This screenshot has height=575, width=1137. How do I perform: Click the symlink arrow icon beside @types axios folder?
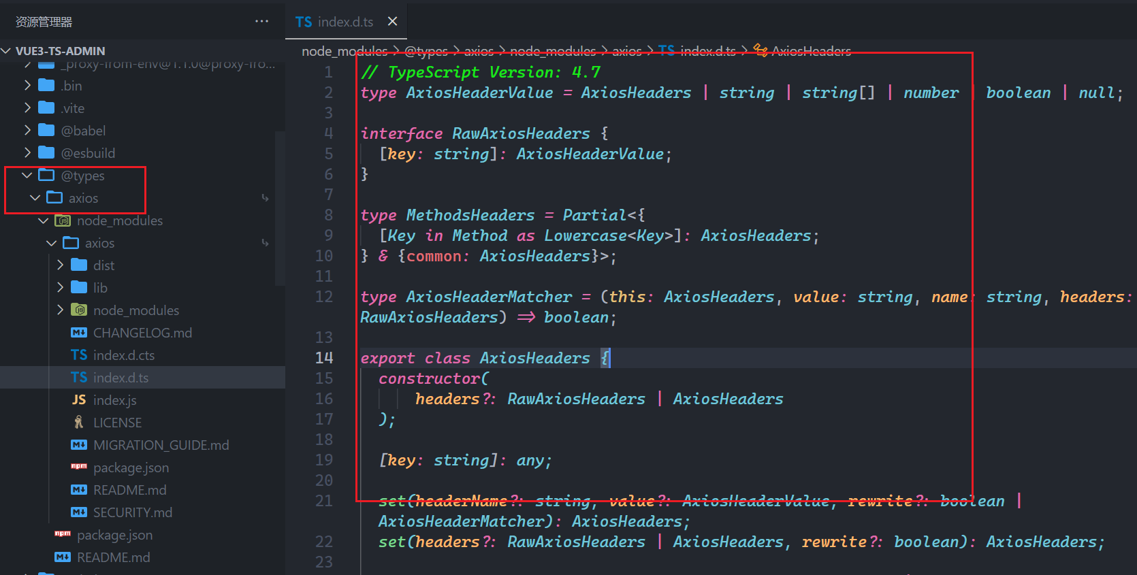(265, 198)
